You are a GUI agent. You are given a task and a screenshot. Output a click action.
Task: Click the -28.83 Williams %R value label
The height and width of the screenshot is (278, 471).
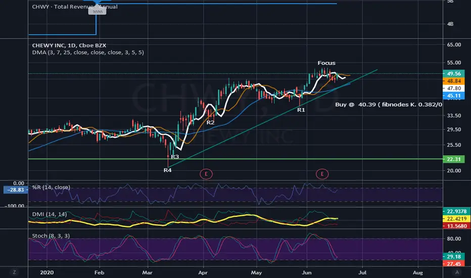[16, 190]
